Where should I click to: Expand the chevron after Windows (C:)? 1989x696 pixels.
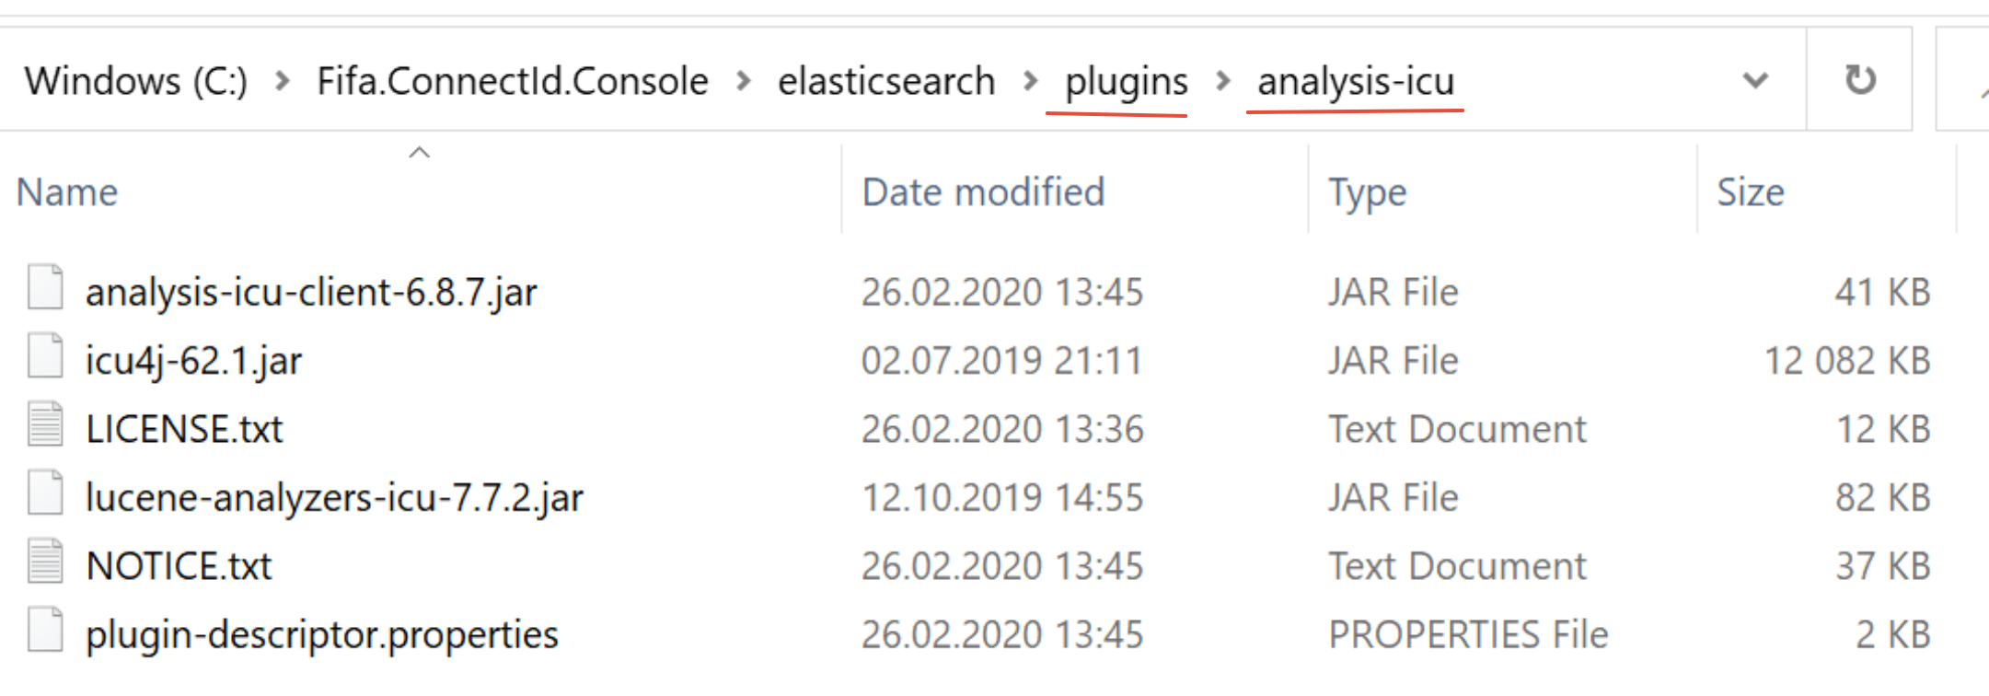click(x=283, y=81)
